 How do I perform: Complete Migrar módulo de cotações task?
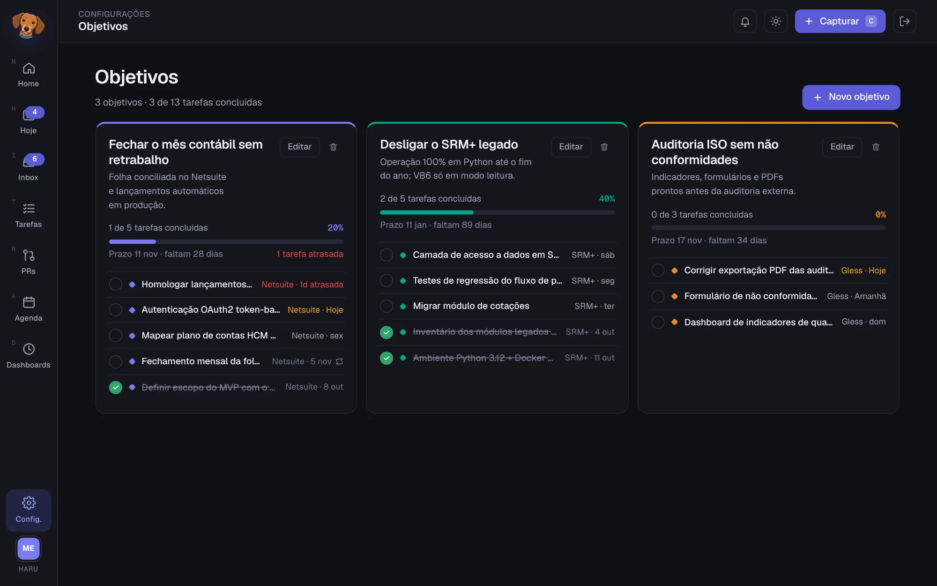click(387, 306)
